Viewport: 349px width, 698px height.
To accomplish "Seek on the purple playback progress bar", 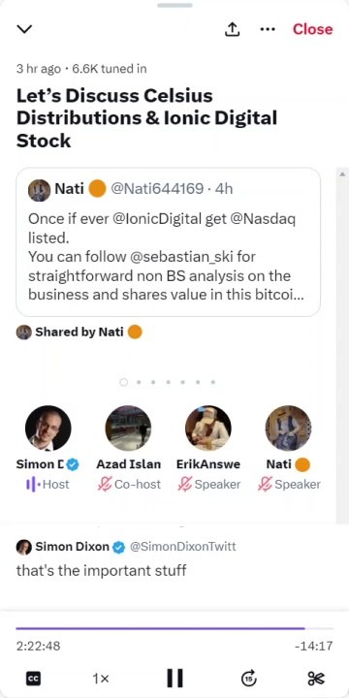I will pos(174,628).
